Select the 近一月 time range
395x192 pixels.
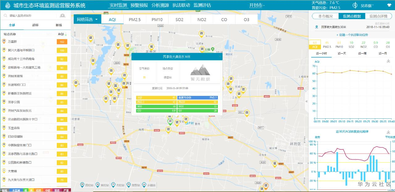[383, 53]
